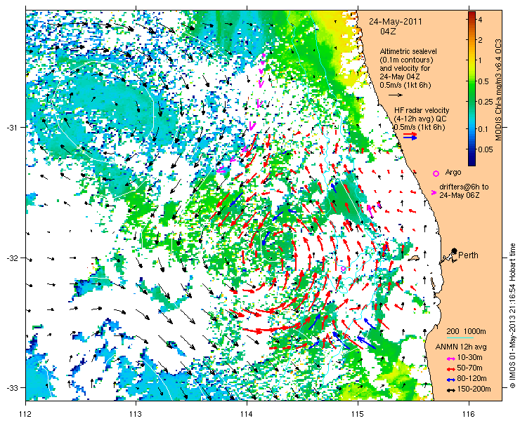Click the red HF radar scale arrow
Viewport: 520px width, 421px height.
[410, 134]
